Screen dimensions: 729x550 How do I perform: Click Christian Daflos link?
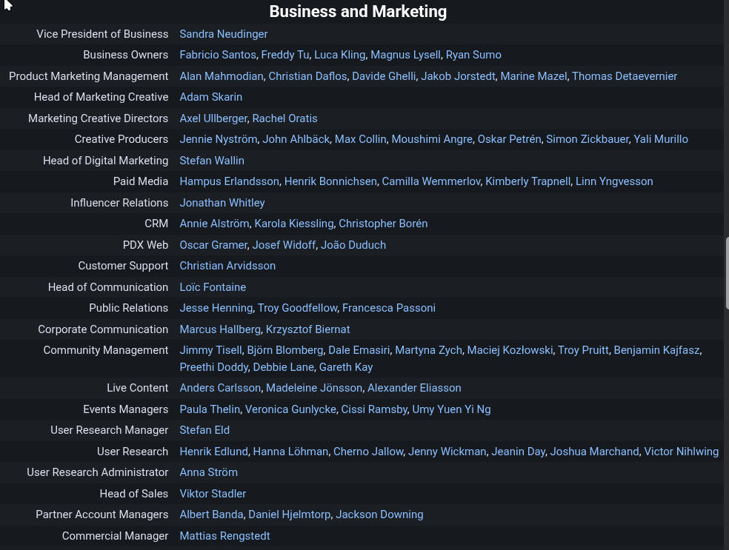pos(307,76)
